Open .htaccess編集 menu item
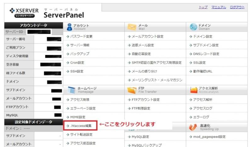 [81, 126]
